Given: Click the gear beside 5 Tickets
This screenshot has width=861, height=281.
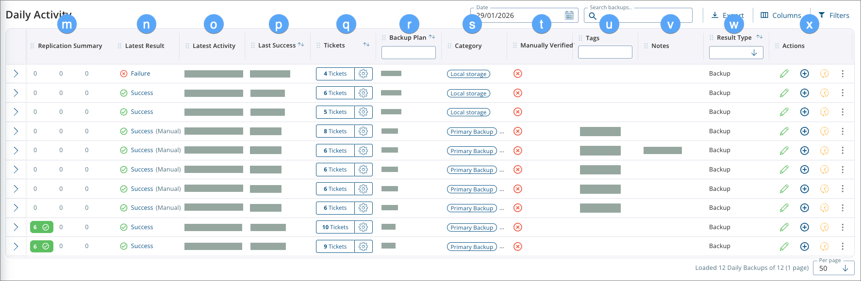Looking at the screenshot, I should click(364, 112).
